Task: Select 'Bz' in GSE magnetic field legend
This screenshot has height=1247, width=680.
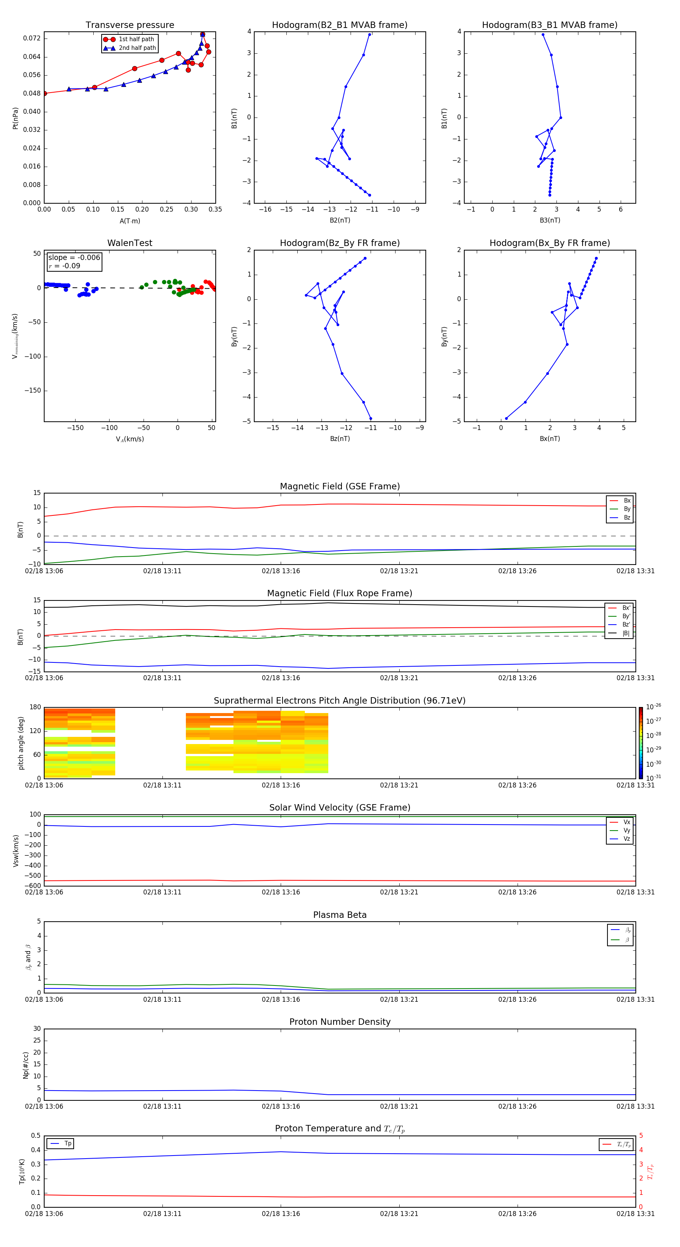Action: click(x=620, y=517)
